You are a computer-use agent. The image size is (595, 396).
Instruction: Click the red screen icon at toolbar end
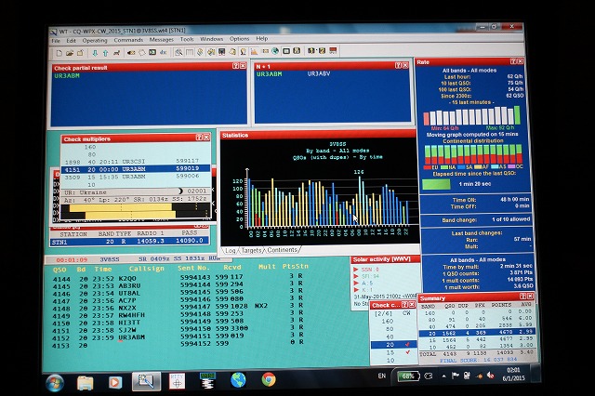[333, 50]
